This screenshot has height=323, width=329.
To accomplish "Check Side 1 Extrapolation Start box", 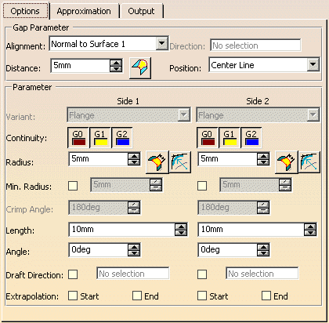I will click(x=73, y=296).
